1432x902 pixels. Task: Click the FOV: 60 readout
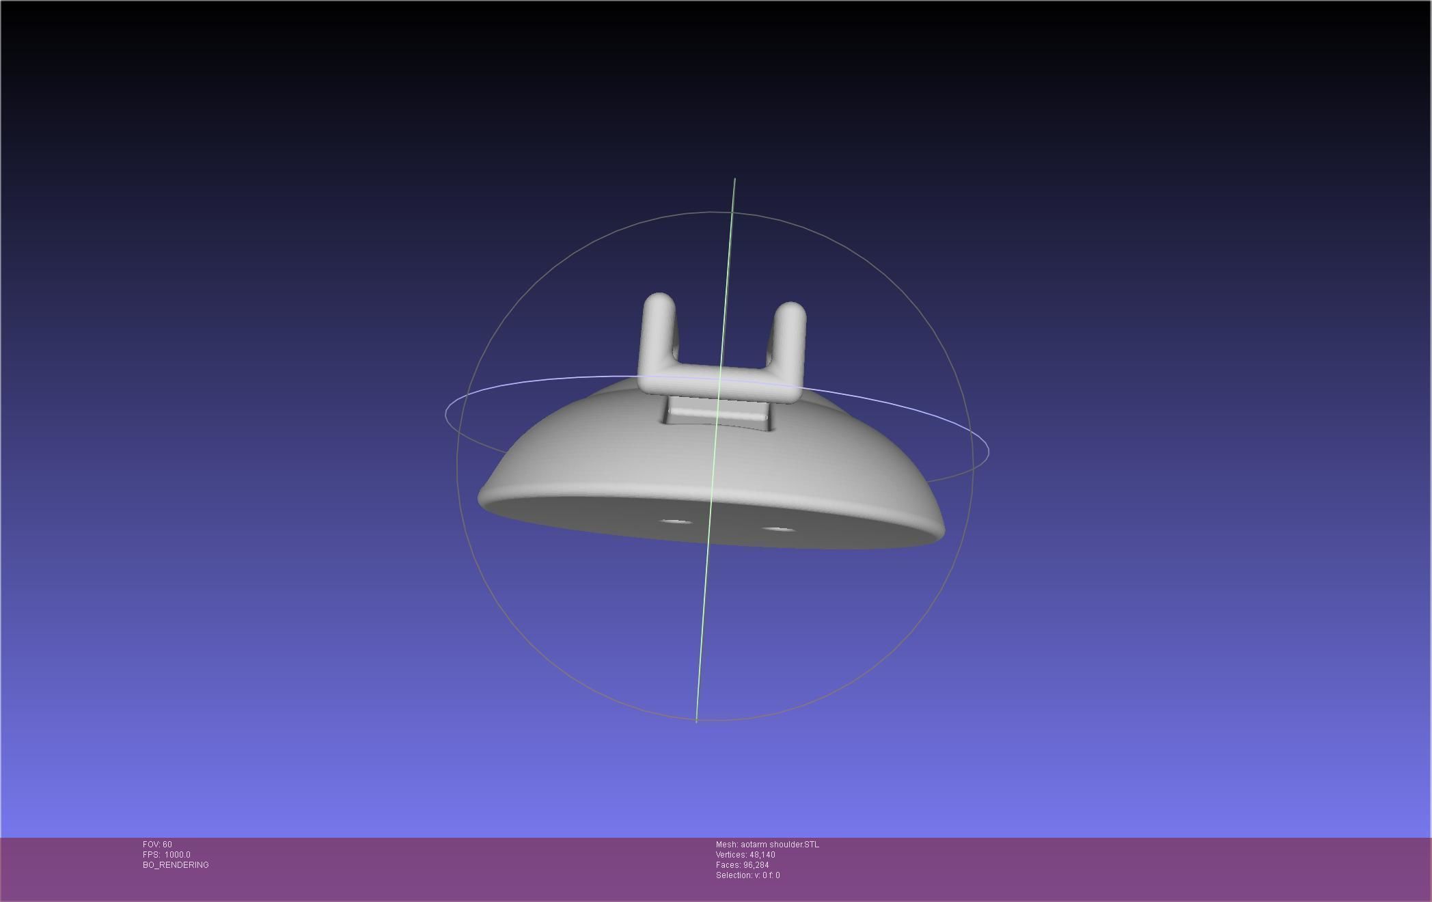click(157, 845)
